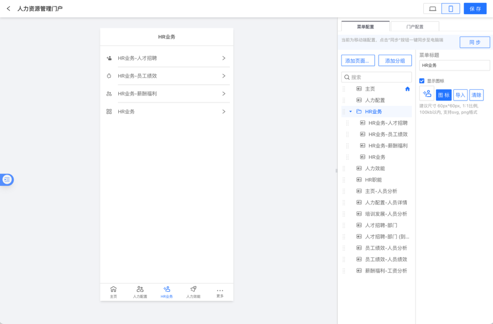Collapse the HR业务 folder in menu tree
The image size is (493, 324).
(x=350, y=111)
